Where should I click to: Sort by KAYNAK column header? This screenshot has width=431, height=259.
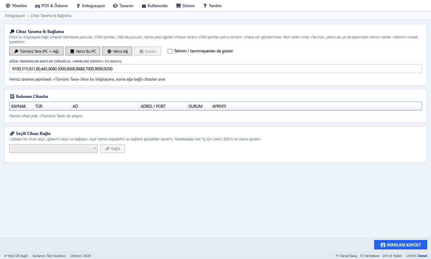(21, 106)
